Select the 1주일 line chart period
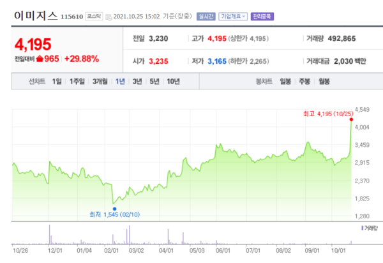The height and width of the screenshot is (263, 383). [77, 81]
